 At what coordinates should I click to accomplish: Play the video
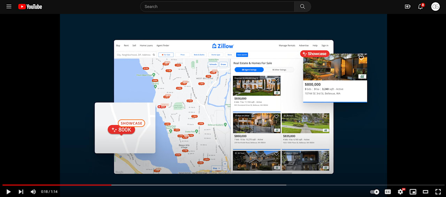coord(9,191)
